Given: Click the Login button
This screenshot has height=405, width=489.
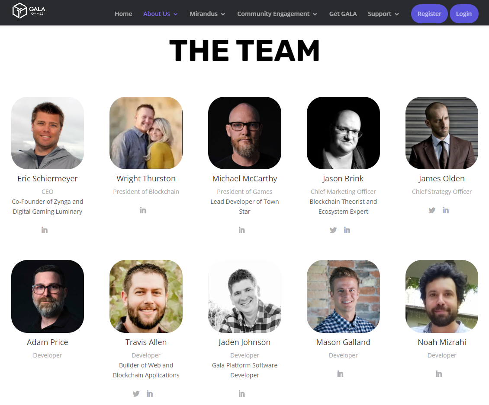Looking at the screenshot, I should click(464, 14).
